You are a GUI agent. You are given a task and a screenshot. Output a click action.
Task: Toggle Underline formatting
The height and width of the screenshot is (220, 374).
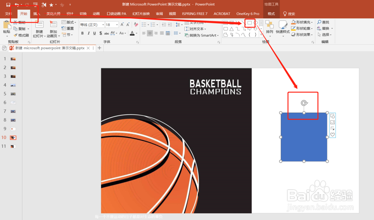(x=95, y=33)
